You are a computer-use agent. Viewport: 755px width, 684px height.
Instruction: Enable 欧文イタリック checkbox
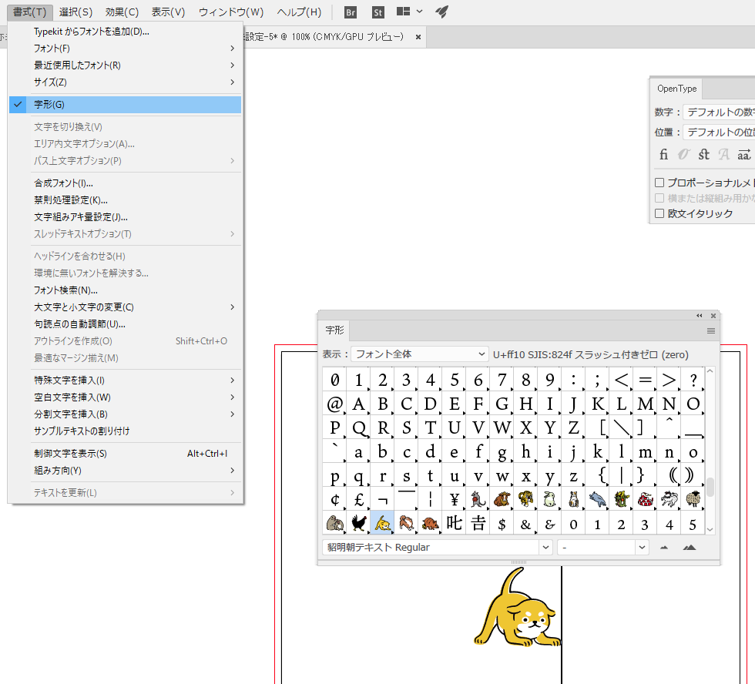coord(659,213)
